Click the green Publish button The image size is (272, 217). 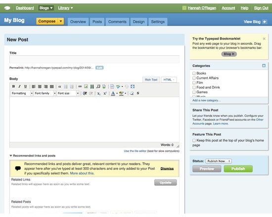pyautogui.click(x=238, y=169)
